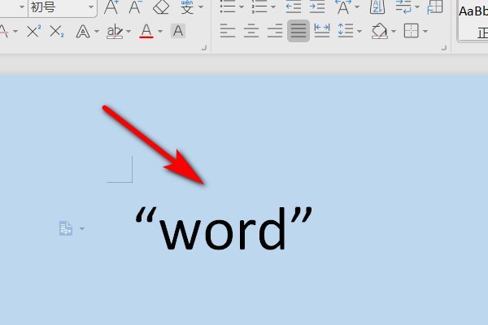Viewport: 488px width, 325px height.
Task: Expand the Text Effects dropdown arrow
Action: (97, 32)
